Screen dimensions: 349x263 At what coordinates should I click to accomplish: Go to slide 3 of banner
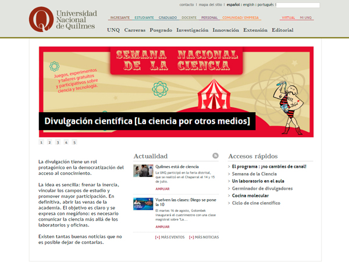[x=58, y=142]
